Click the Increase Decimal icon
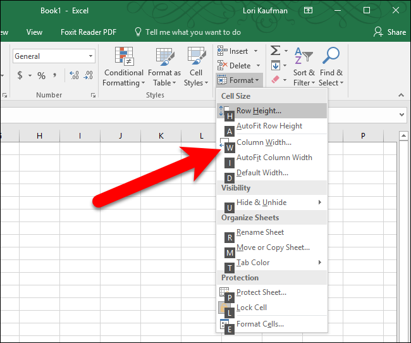 [x=74, y=75]
